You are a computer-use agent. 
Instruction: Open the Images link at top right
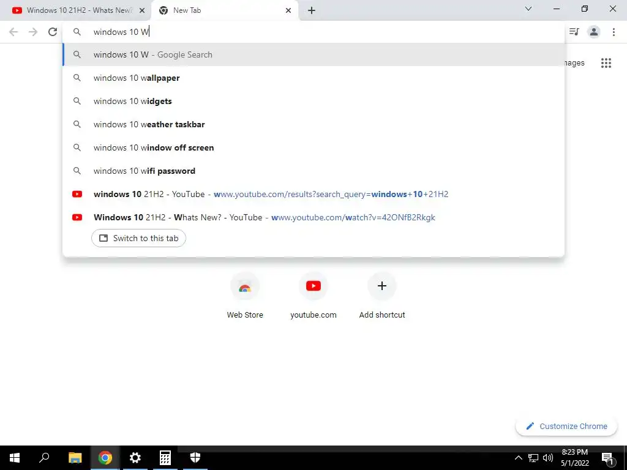574,63
